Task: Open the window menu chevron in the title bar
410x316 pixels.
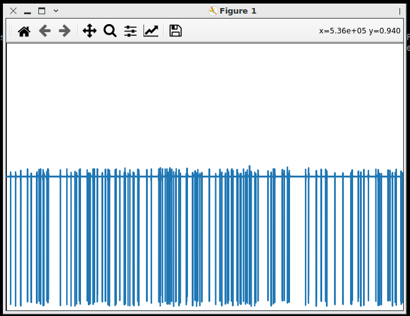Action: click(x=56, y=11)
